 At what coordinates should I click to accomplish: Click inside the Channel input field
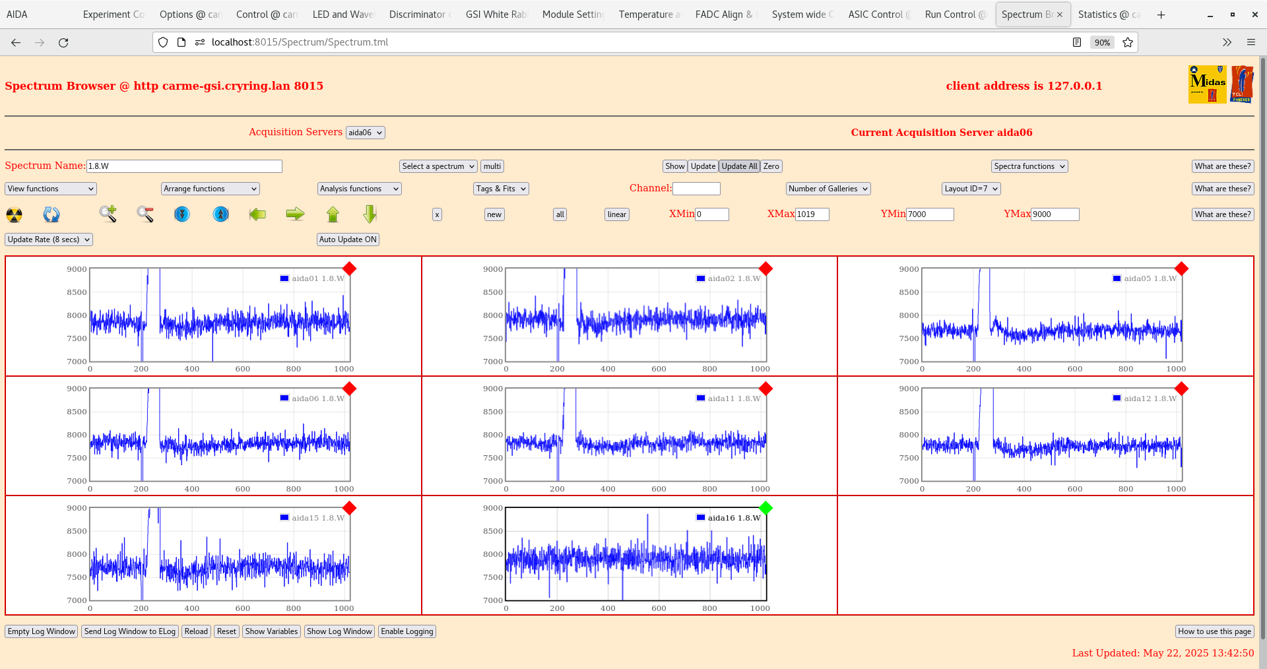697,189
